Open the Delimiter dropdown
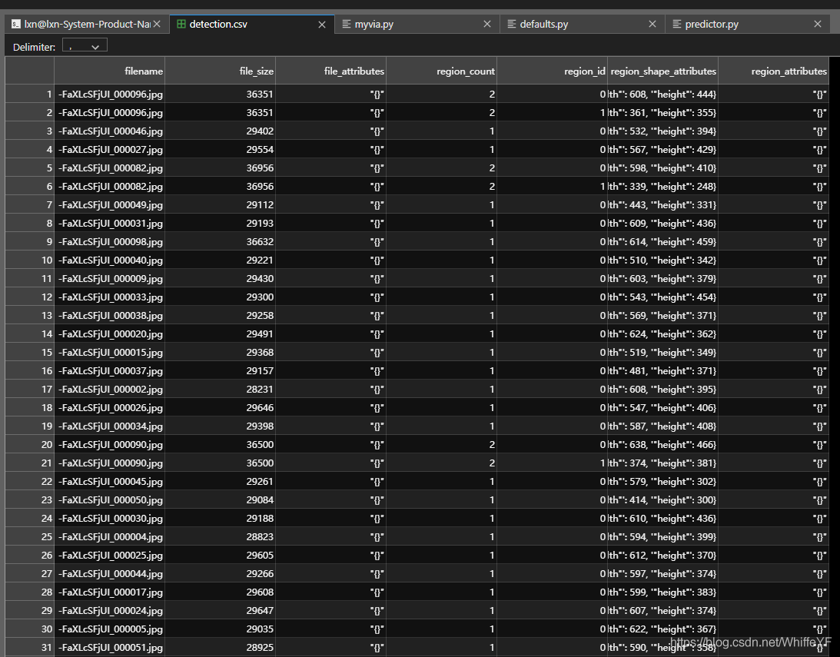Screen dimensions: 840x657 [85, 47]
